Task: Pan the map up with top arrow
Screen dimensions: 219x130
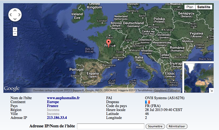Action: pos(15,10)
